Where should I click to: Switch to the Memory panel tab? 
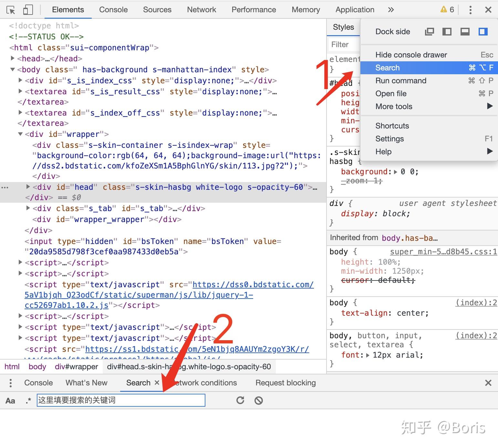pos(305,10)
